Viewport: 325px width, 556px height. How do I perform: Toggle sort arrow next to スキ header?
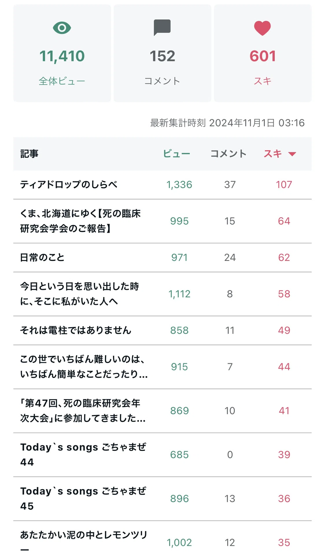coord(292,154)
